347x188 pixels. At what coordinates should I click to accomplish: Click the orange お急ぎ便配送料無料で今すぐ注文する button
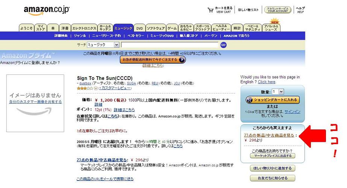click(153, 60)
